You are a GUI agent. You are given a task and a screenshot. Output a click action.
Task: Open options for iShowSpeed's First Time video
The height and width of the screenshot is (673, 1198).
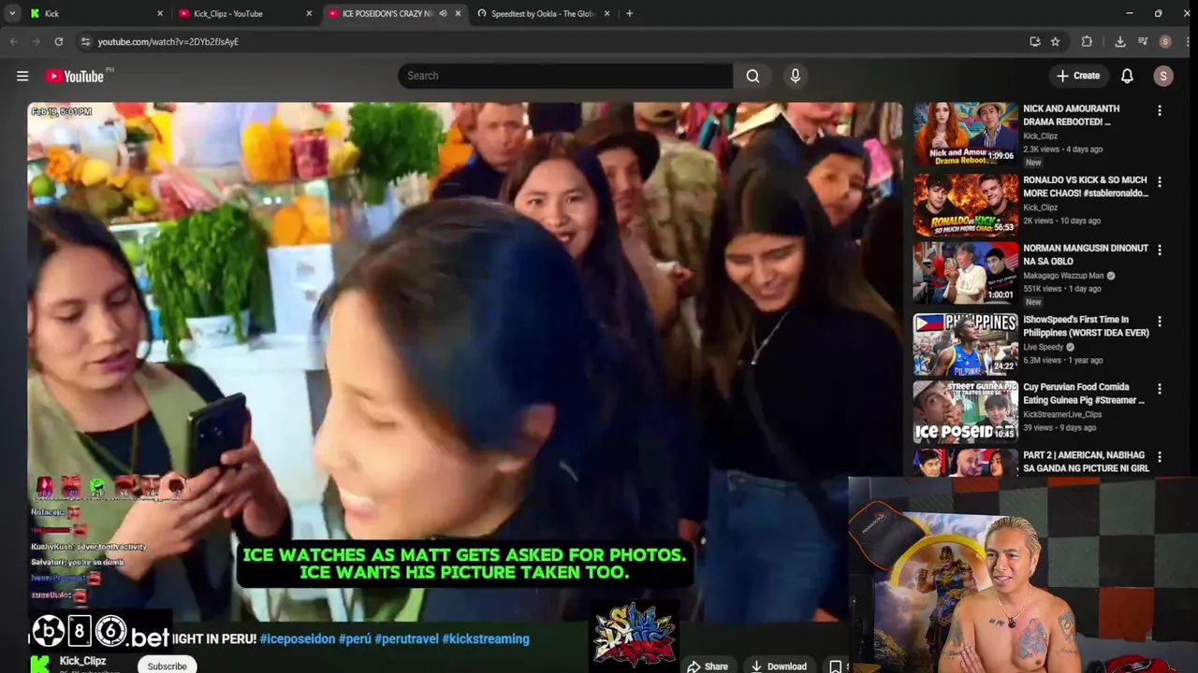(x=1160, y=322)
